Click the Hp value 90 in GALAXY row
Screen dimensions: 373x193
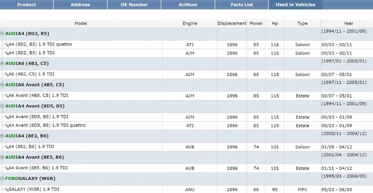[x=275, y=190]
